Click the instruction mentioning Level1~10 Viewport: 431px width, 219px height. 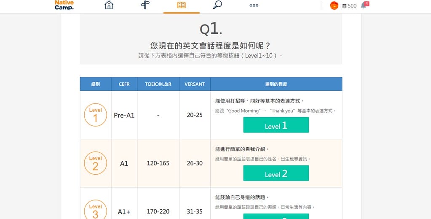(x=211, y=55)
